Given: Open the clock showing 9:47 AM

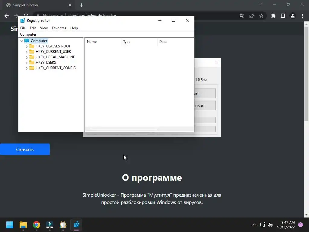Looking at the screenshot, I should click(286, 225).
